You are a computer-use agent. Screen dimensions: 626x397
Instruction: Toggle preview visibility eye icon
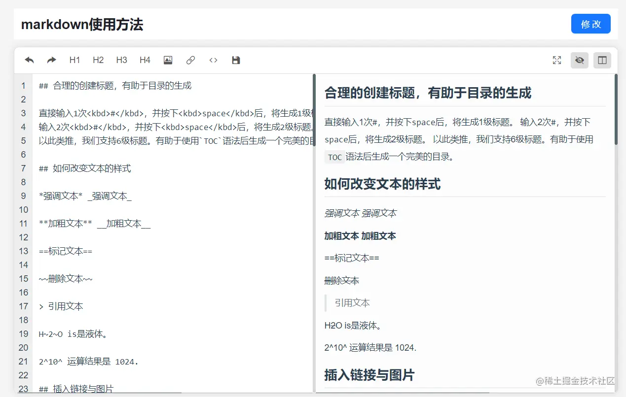[580, 60]
